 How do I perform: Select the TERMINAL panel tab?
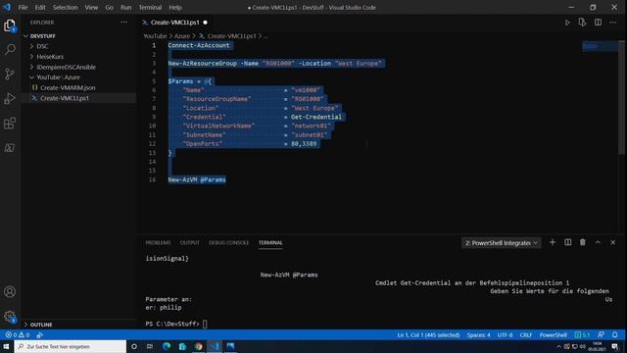(x=270, y=242)
